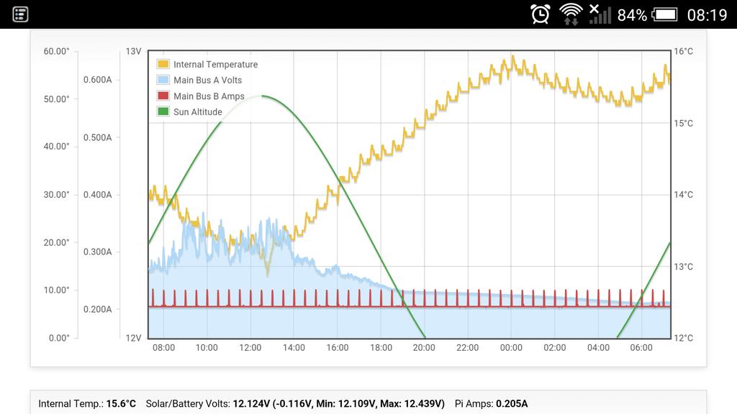Viewport: 737px width, 414px height.
Task: Click the 20:00 x-axis time label
Action: coord(424,348)
